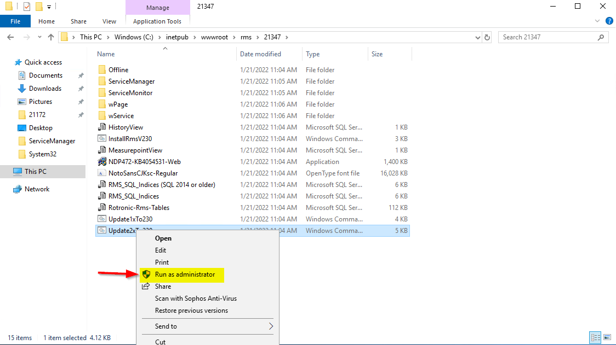This screenshot has height=345, width=616.
Task: Open the View ribbon tab
Action: (x=109, y=21)
